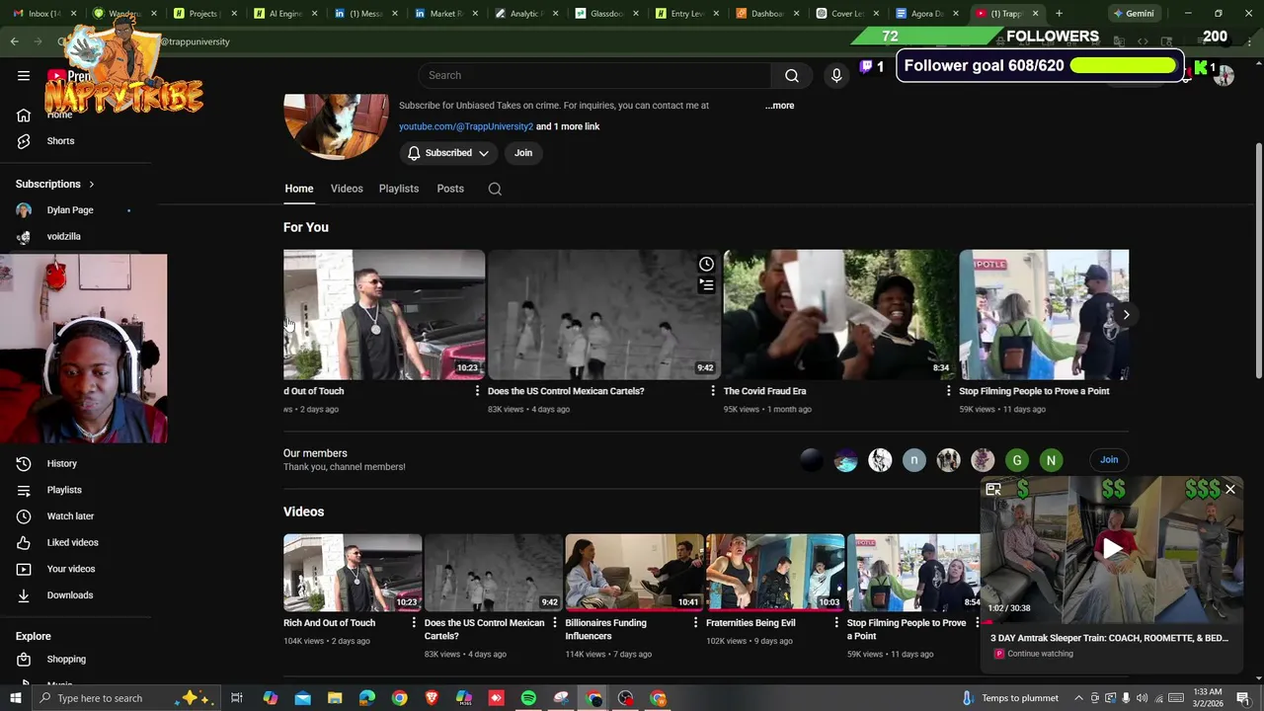Search within this channel using the magnifier
Image resolution: width=1264 pixels, height=711 pixels.
pos(495,189)
